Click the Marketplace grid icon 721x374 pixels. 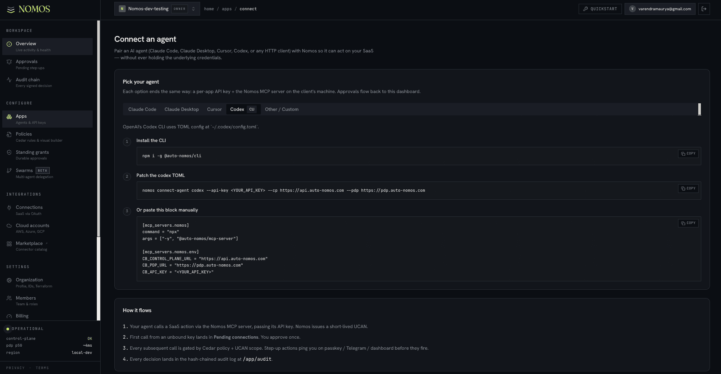click(x=9, y=244)
